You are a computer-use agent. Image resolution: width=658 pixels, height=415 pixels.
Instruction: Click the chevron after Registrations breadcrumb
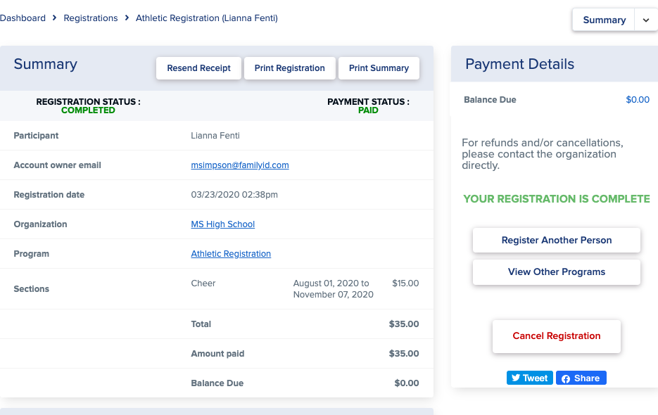tap(127, 18)
